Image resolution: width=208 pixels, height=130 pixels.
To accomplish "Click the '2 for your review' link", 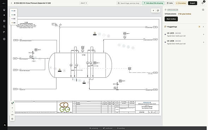I will click(185, 14).
